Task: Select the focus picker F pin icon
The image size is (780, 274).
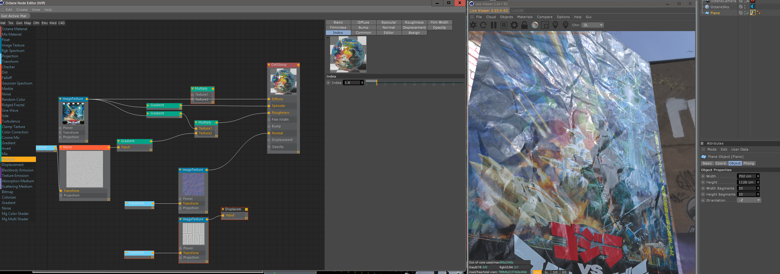Action: pos(555,25)
